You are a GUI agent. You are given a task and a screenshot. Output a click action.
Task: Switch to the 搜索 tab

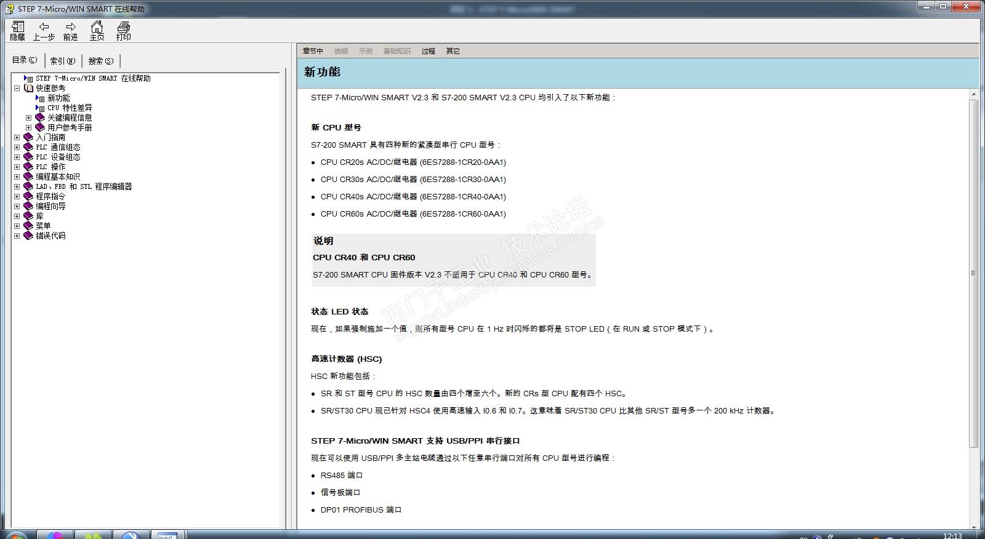tap(100, 61)
